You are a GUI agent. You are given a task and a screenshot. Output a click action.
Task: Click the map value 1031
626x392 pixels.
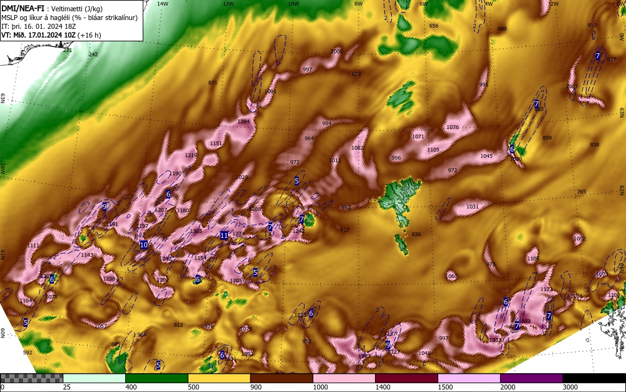pos(472,207)
